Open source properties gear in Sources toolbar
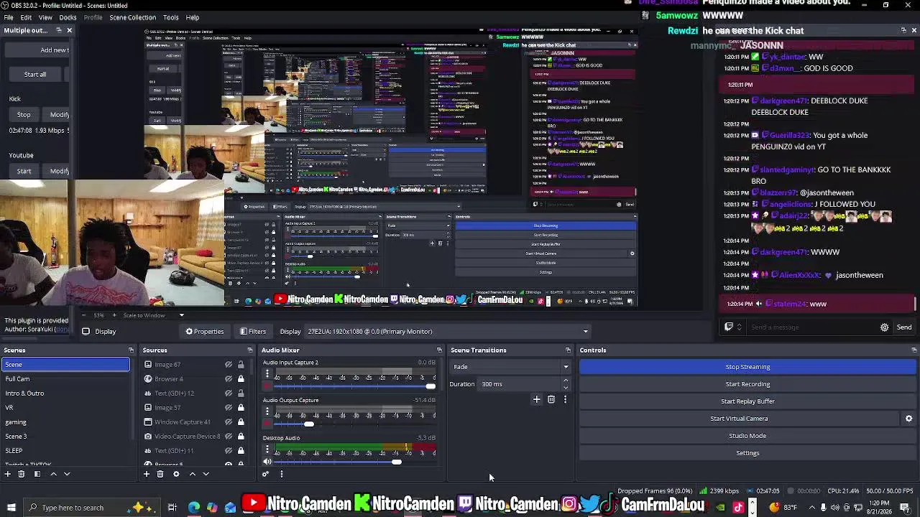The width and height of the screenshot is (920, 517). tap(176, 474)
